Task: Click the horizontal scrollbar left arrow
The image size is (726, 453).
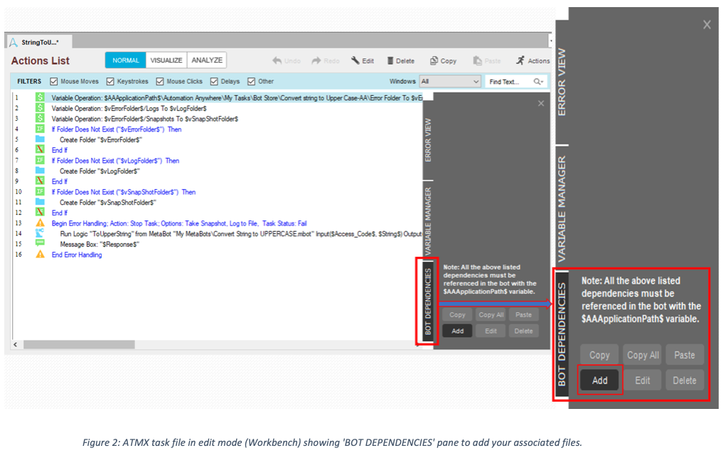Action: point(16,344)
